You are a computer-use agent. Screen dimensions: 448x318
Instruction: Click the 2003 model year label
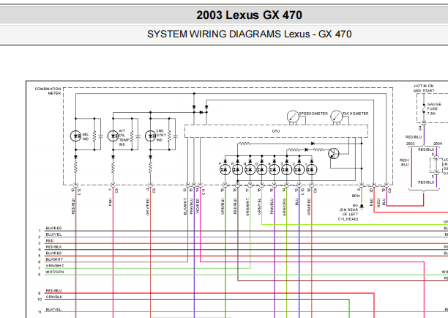click(410, 144)
